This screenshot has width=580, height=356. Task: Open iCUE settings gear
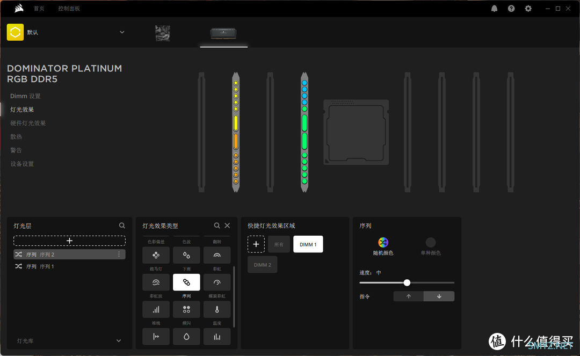[x=528, y=9]
